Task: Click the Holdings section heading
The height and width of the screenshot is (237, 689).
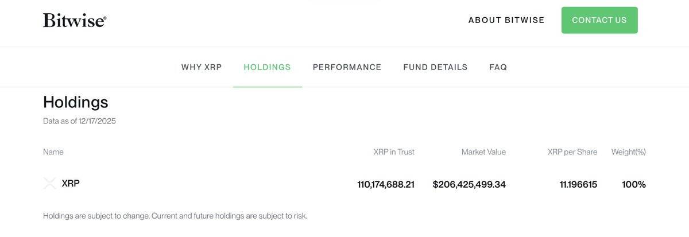Action: tap(76, 102)
